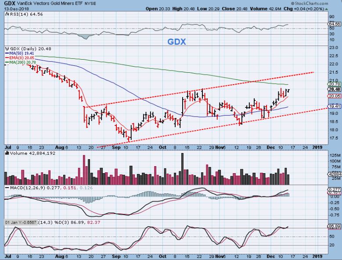Click the Volume 42,884,192 legend text
This screenshot has width=342, height=260.
(33, 153)
